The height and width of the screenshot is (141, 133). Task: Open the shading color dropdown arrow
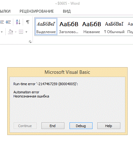(16, 32)
